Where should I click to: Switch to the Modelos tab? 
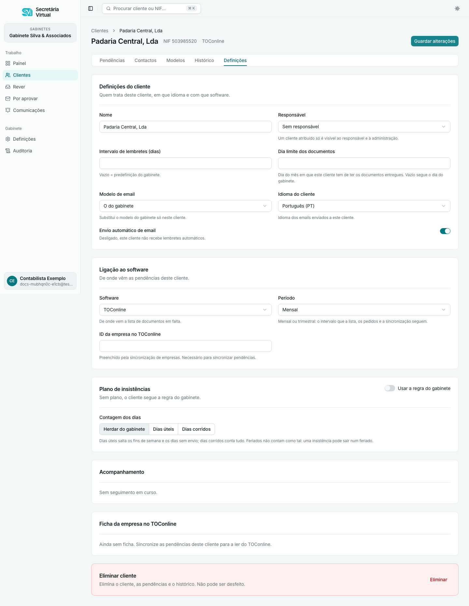pos(176,60)
